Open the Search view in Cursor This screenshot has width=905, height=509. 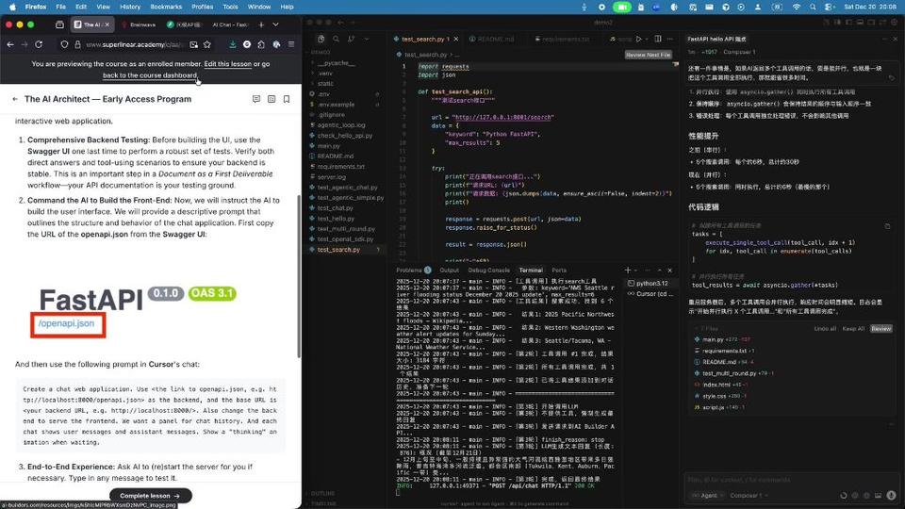(336, 39)
